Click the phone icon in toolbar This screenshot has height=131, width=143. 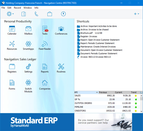click(36, 14)
